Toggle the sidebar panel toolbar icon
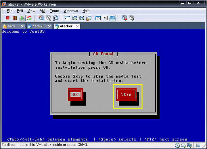Image resolution: width=207 pixels, height=149 pixels. pos(68,18)
